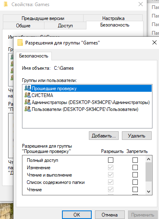Check Запретить checkbox for Чтение
Image resolution: width=159 pixels, height=219 pixels.
pyautogui.click(x=135, y=190)
